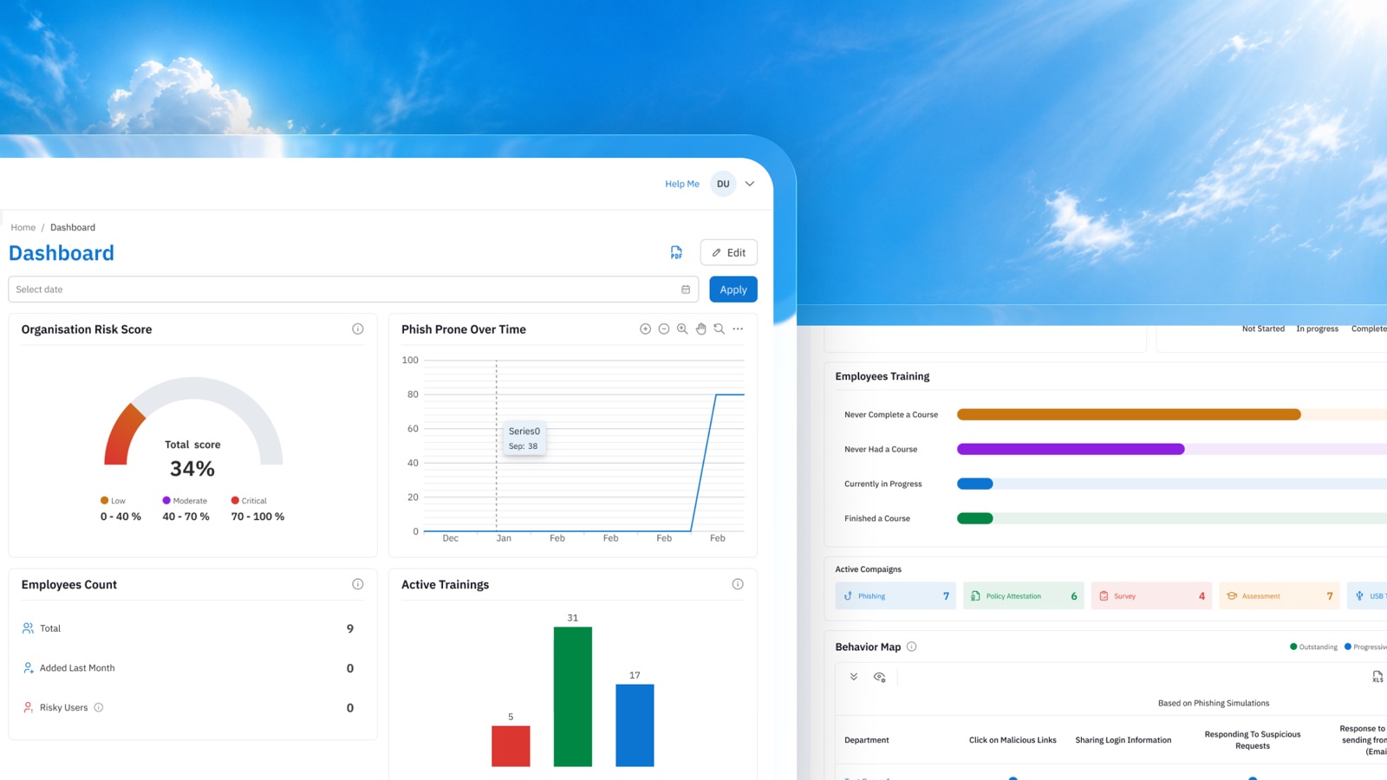This screenshot has height=780, width=1387.
Task: Toggle the Outstanding legend item
Action: pos(1314,647)
